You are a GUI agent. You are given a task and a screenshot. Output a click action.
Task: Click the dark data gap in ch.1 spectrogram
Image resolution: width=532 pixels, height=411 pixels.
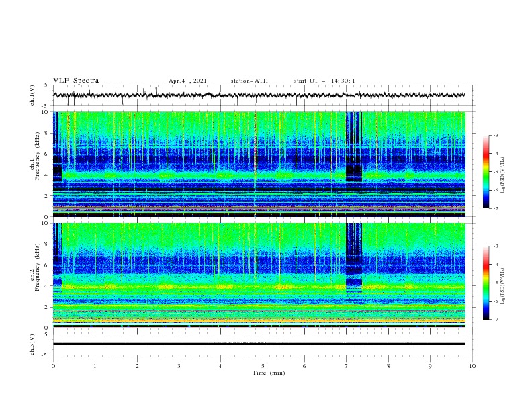[x=354, y=146]
